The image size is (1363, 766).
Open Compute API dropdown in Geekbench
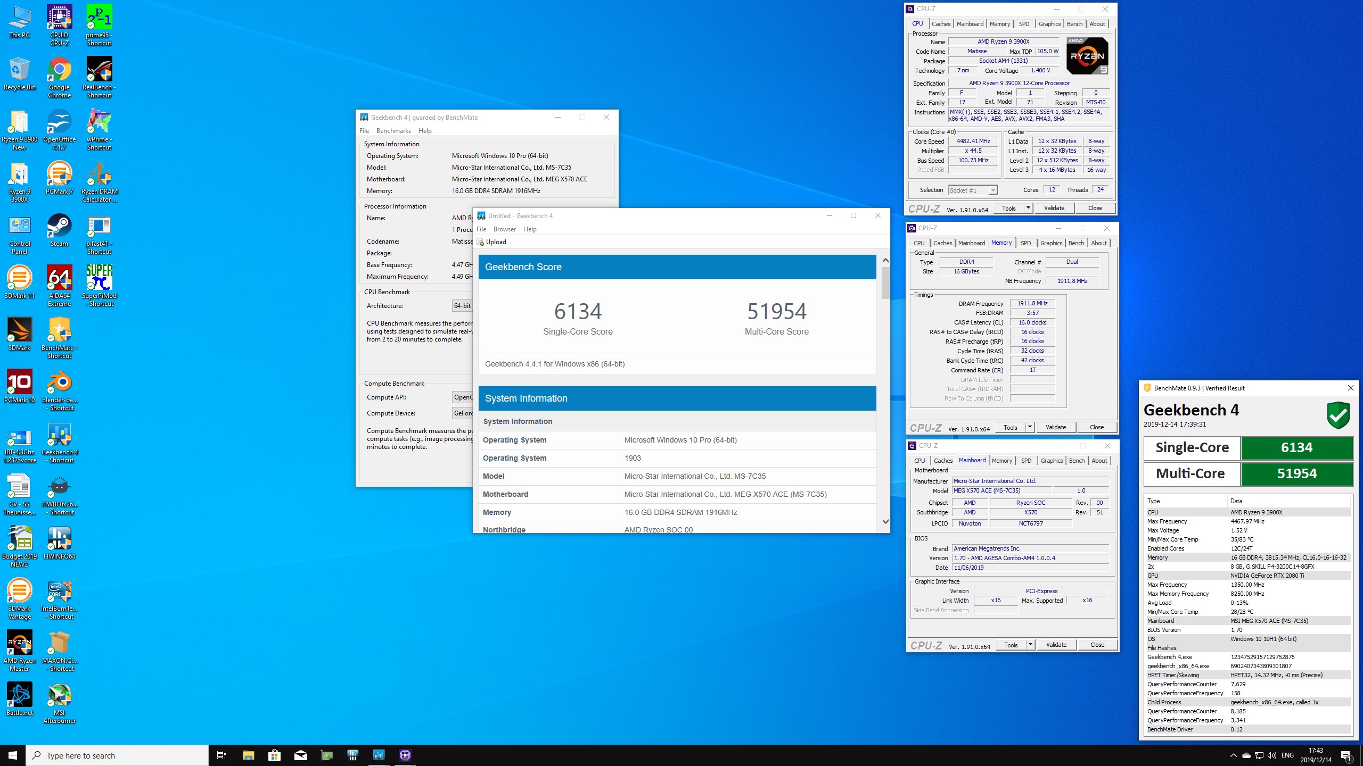(x=462, y=397)
